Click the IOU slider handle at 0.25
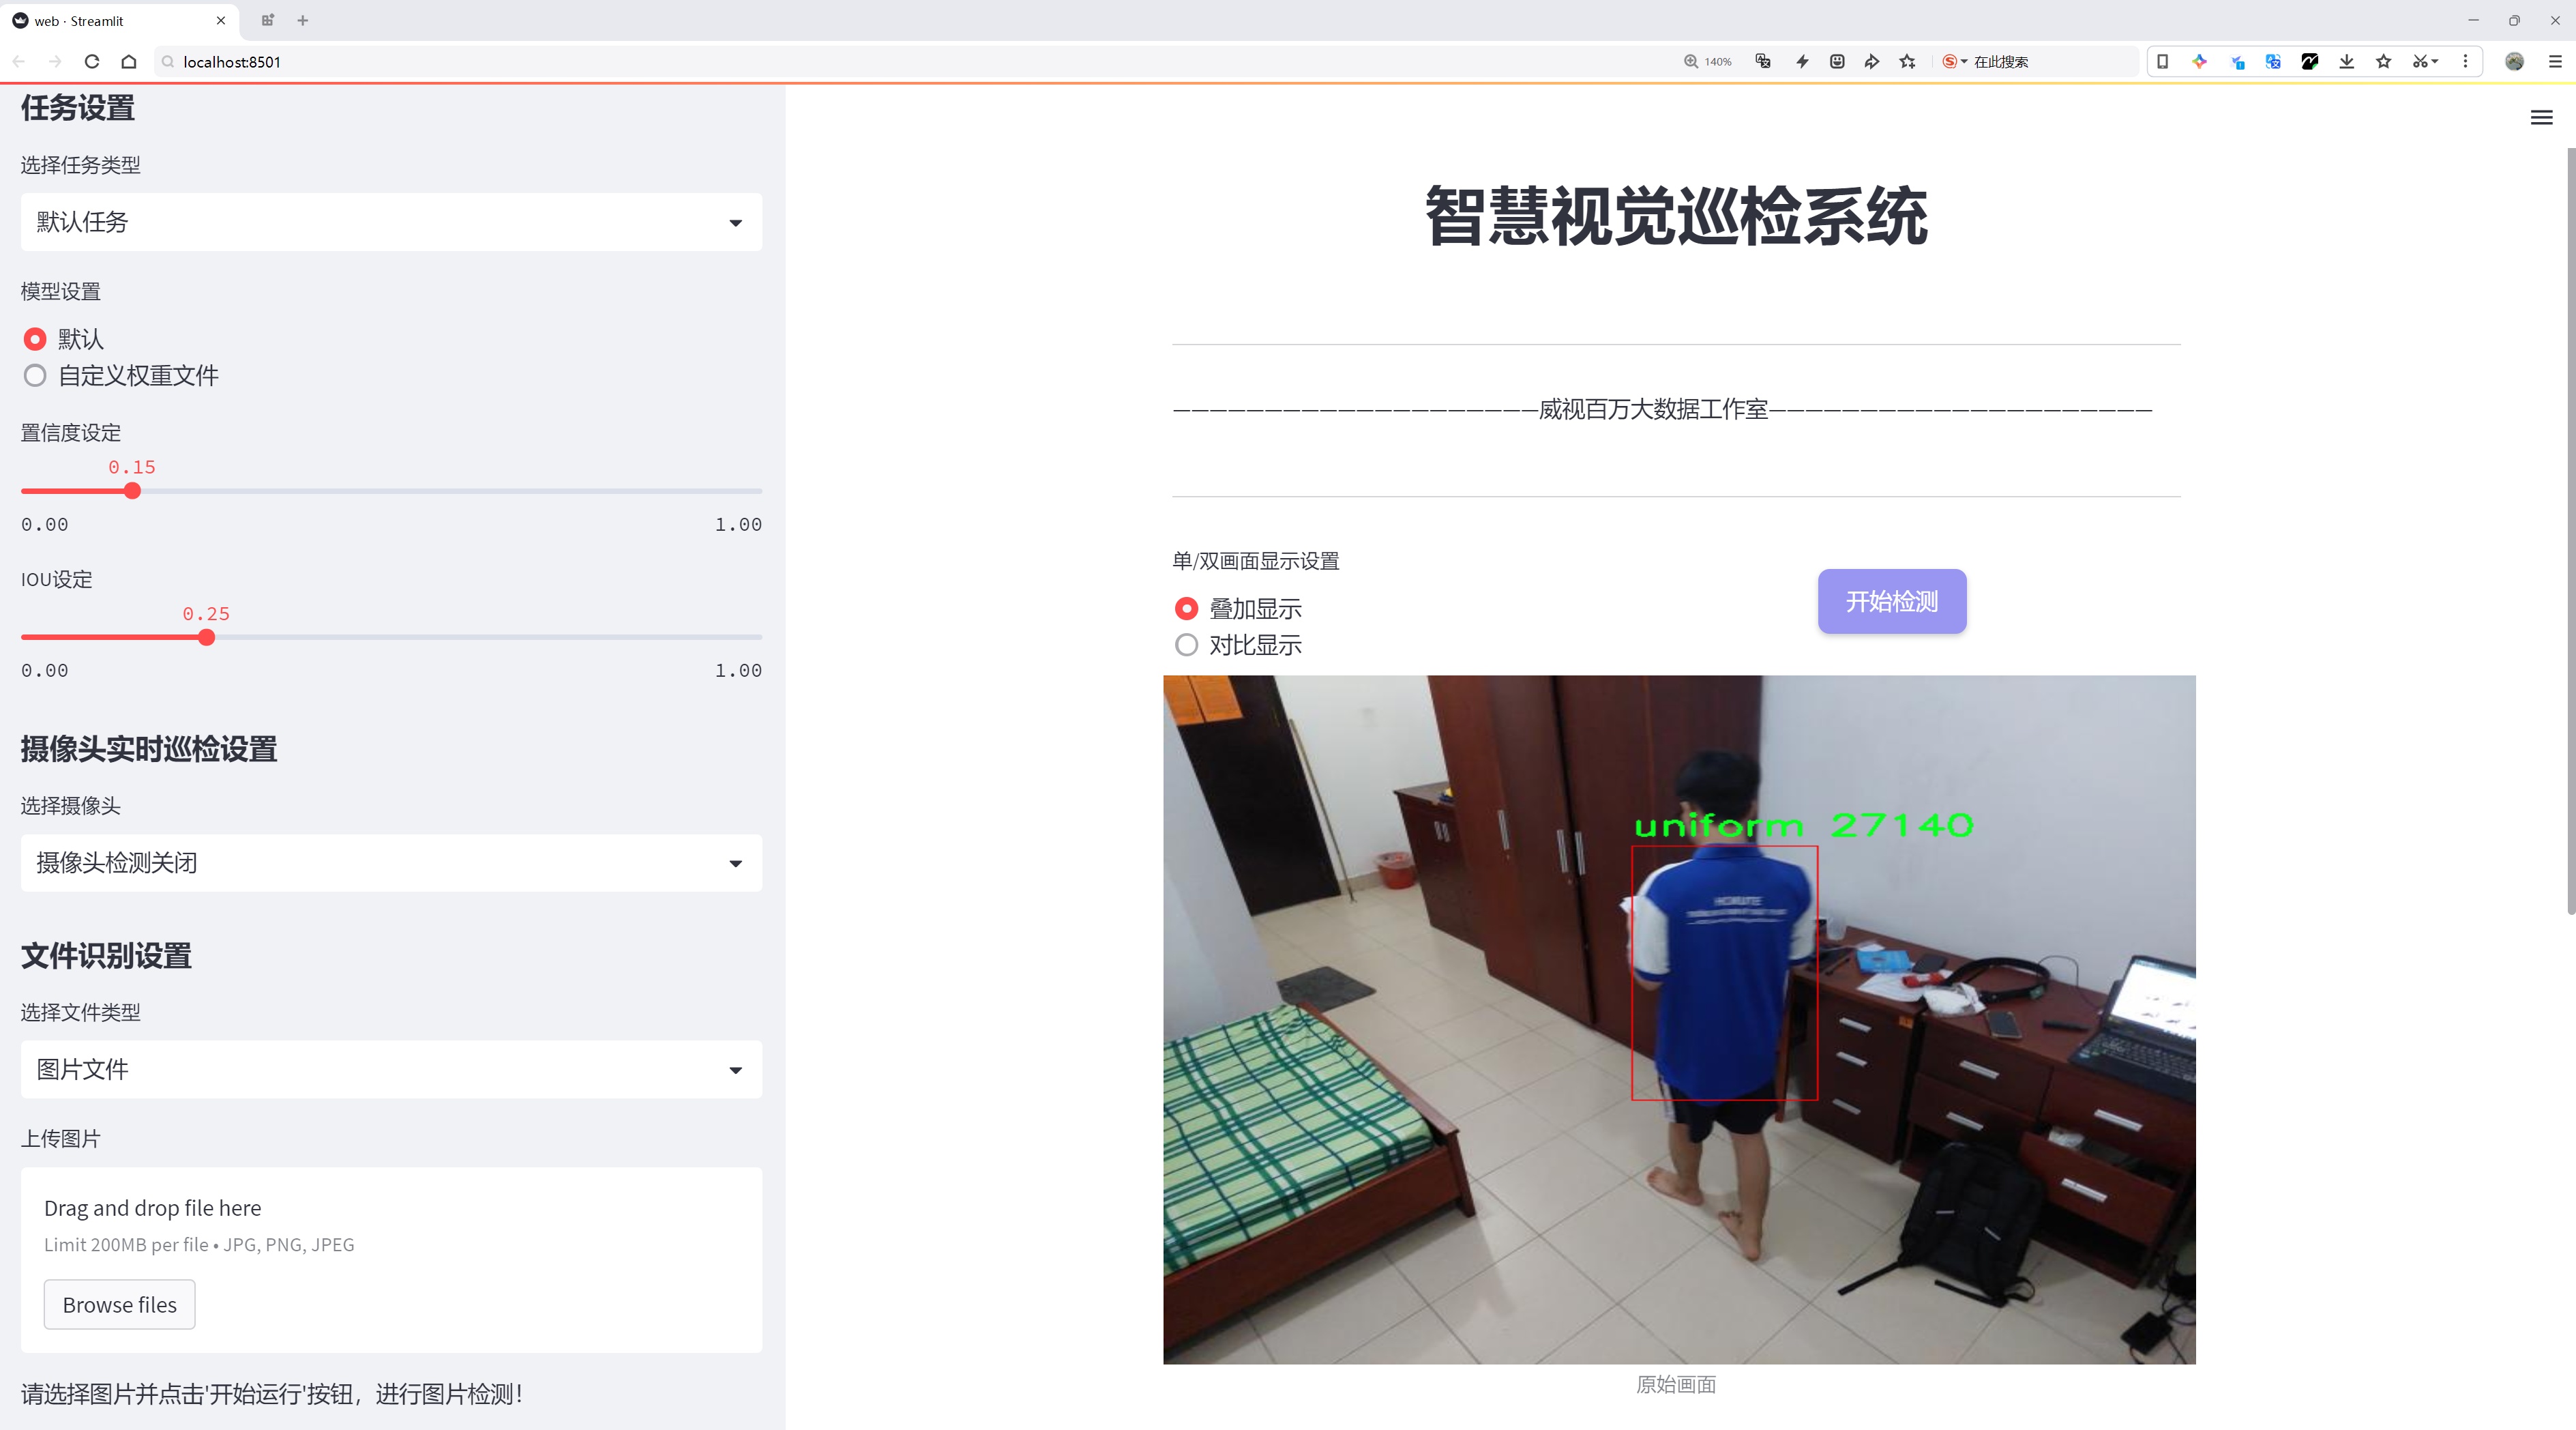Viewport: 2576px width, 1430px height. pyautogui.click(x=206, y=638)
